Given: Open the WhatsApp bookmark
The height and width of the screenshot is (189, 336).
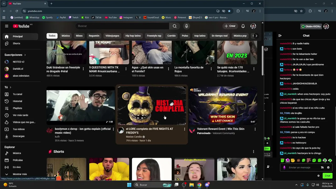Looking at the screenshot, I should pos(32,18).
